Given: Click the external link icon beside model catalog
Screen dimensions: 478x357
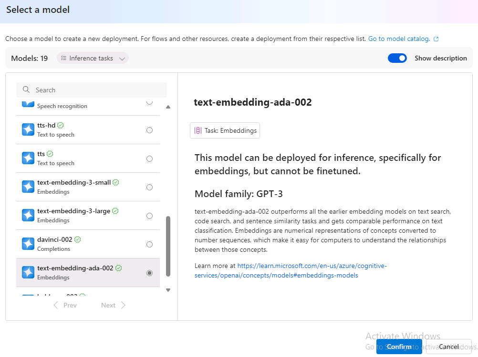Looking at the screenshot, I should click(x=436, y=39).
